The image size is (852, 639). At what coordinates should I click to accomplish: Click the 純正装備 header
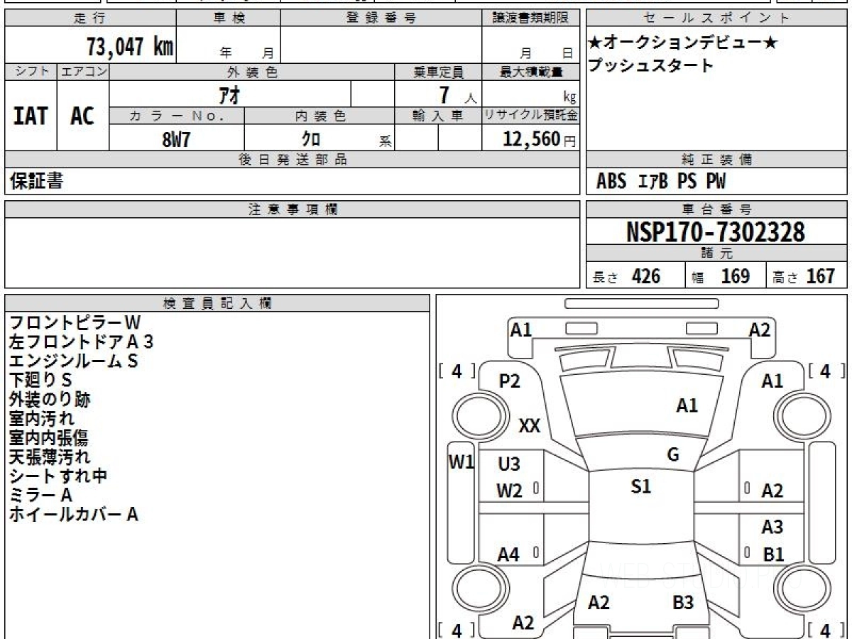coord(716,160)
